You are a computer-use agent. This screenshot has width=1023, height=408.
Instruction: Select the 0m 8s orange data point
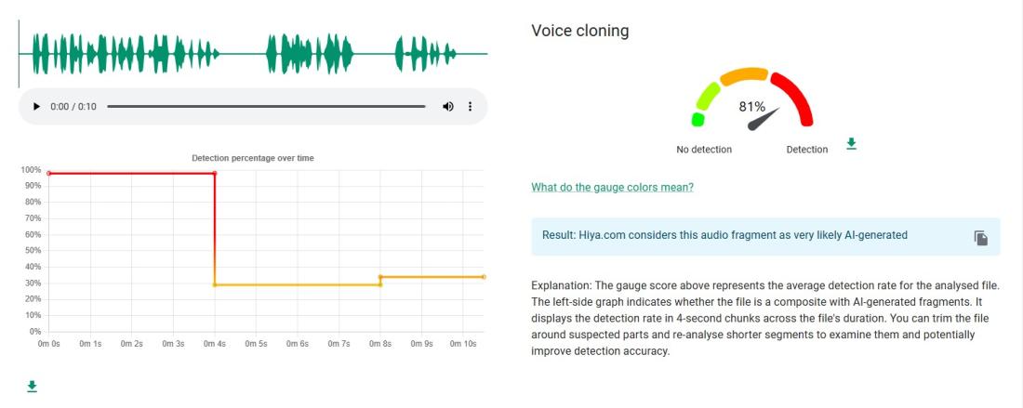[380, 277]
